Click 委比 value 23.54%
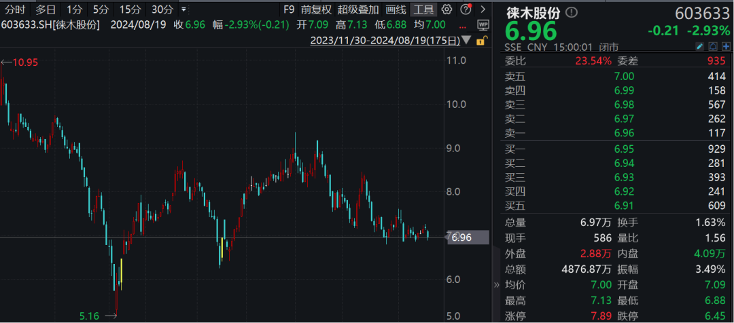 tap(593, 60)
